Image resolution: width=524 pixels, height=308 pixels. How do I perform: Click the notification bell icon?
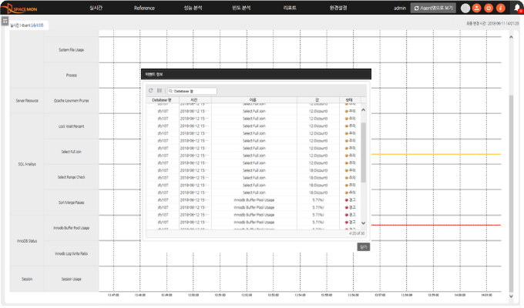[516, 8]
